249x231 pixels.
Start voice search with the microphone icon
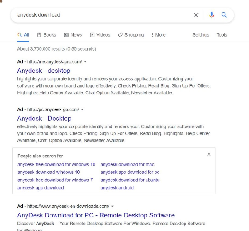point(212,15)
